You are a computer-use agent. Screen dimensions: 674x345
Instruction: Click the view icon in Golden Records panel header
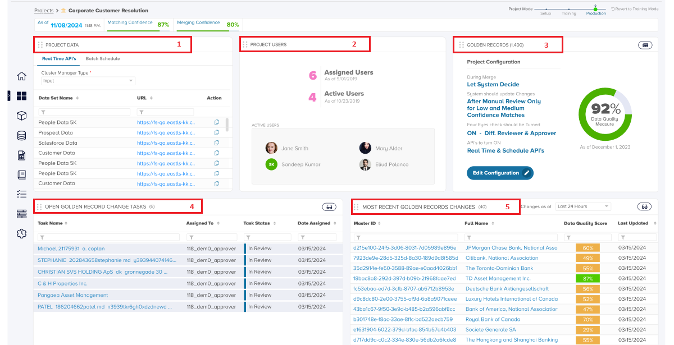[645, 45]
